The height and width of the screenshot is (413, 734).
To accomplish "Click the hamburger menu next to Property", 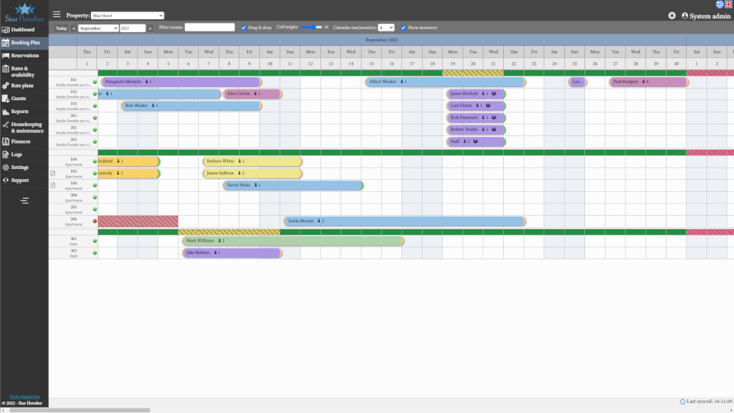I will coord(57,15).
